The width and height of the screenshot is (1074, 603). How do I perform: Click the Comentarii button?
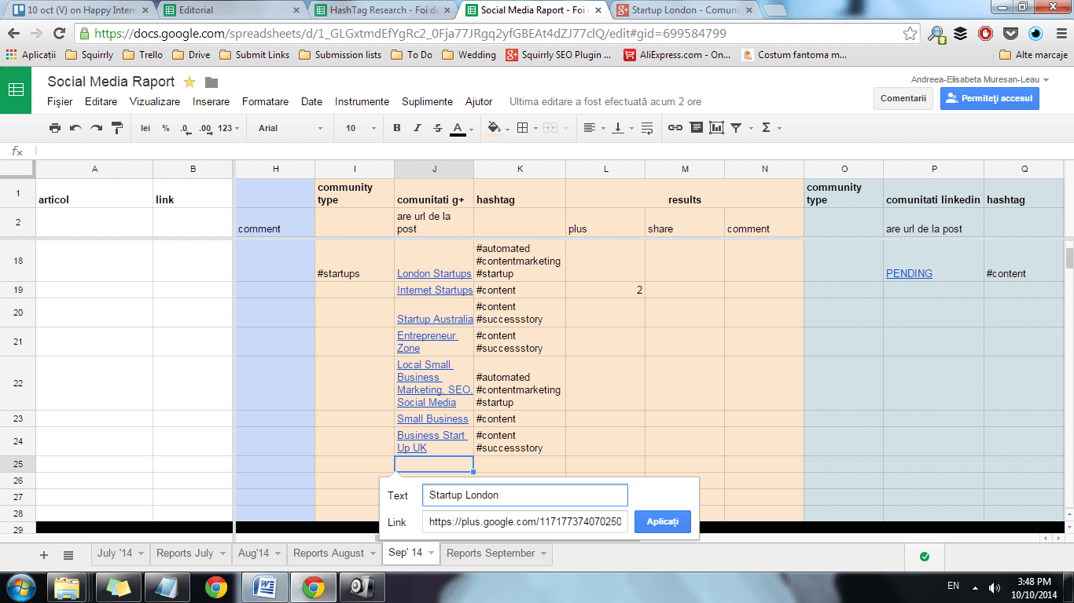[x=903, y=98]
